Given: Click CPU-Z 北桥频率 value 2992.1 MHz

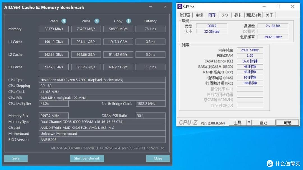Looking at the screenshot, I should tap(273, 37).
